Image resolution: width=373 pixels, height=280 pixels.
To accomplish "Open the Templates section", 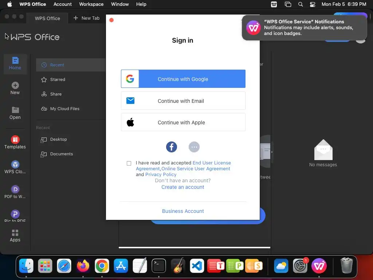I will [x=15, y=142].
